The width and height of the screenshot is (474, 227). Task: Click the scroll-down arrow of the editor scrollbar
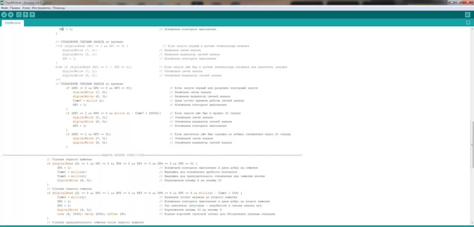point(472,223)
